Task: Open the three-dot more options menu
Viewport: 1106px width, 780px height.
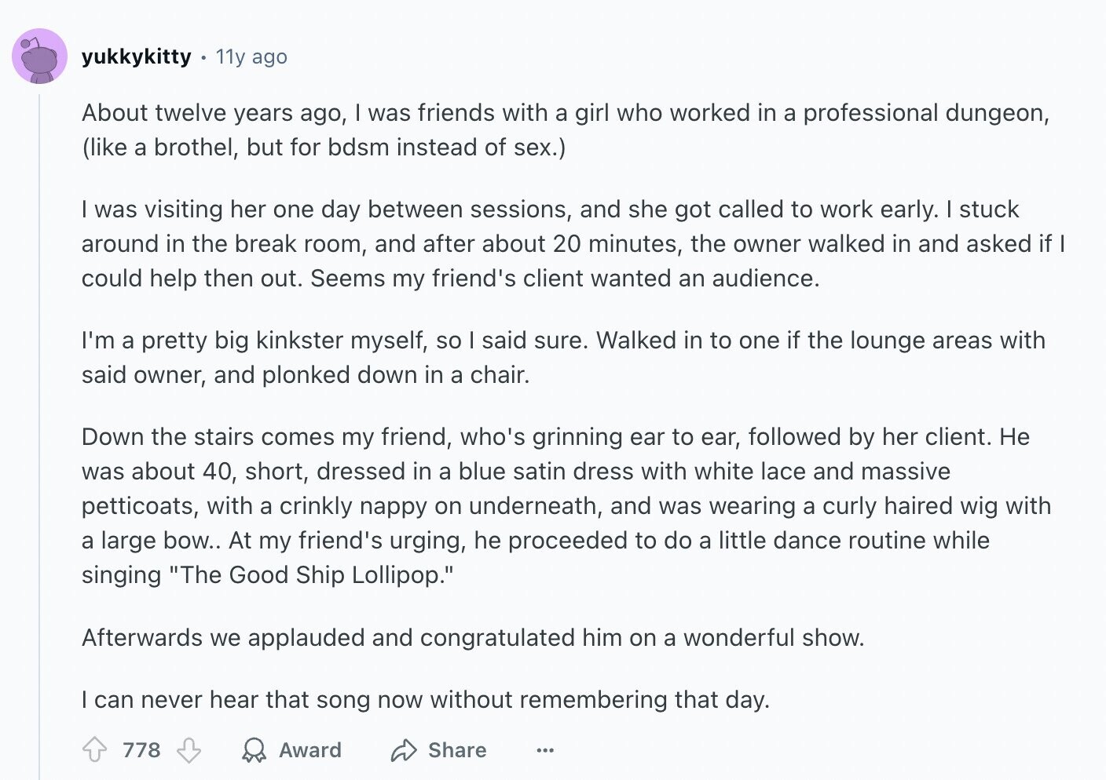Action: point(545,750)
